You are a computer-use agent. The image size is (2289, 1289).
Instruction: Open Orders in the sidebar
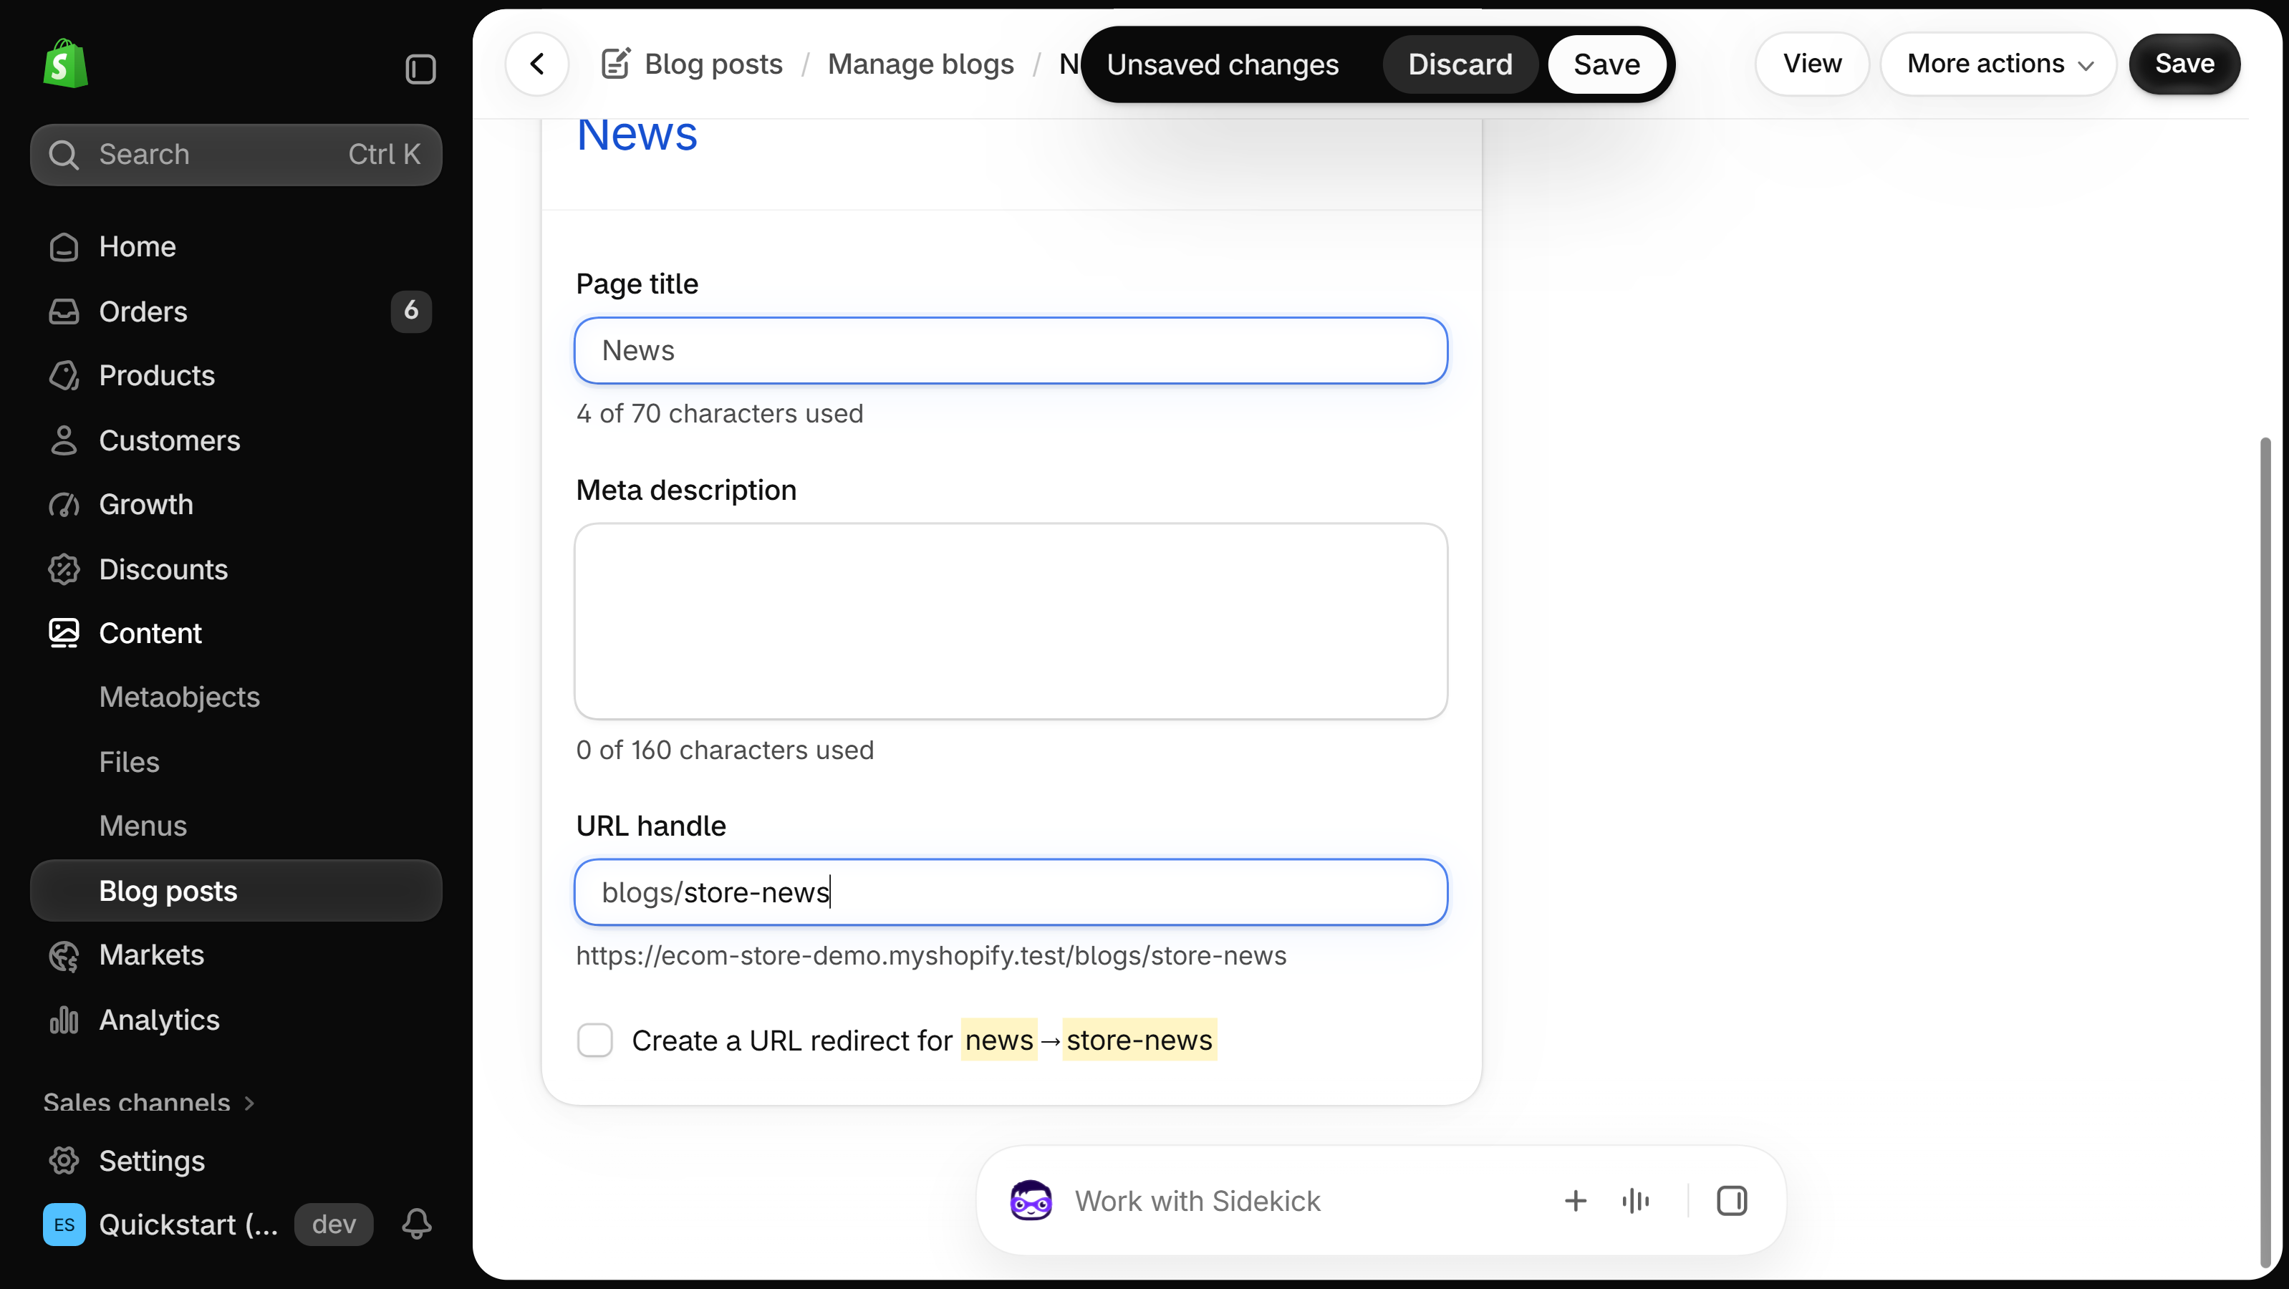point(236,312)
